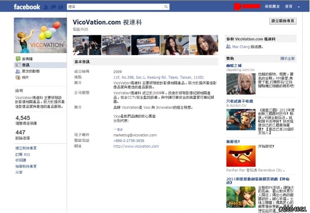Click the search magnifier button
Image resolution: width=310 pixels, height=213 pixels.
pos(166,7)
